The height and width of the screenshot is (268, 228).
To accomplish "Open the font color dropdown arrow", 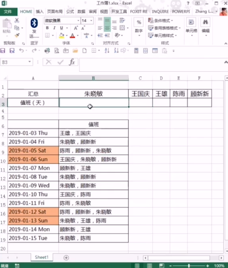I will point(78,35).
